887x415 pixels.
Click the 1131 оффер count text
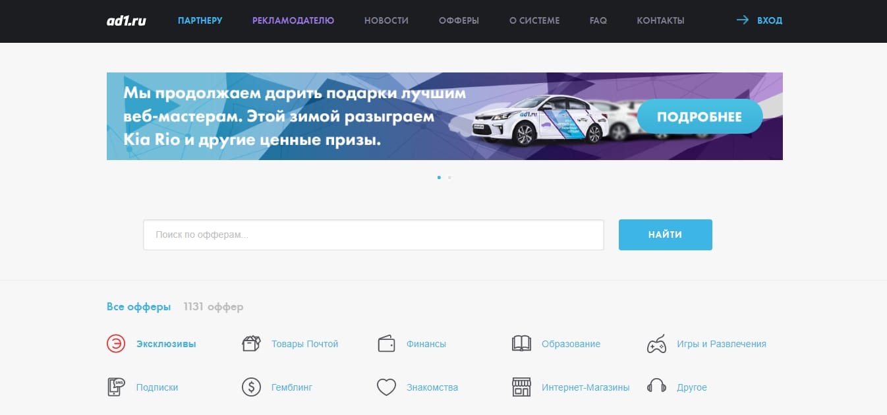pyautogui.click(x=214, y=307)
